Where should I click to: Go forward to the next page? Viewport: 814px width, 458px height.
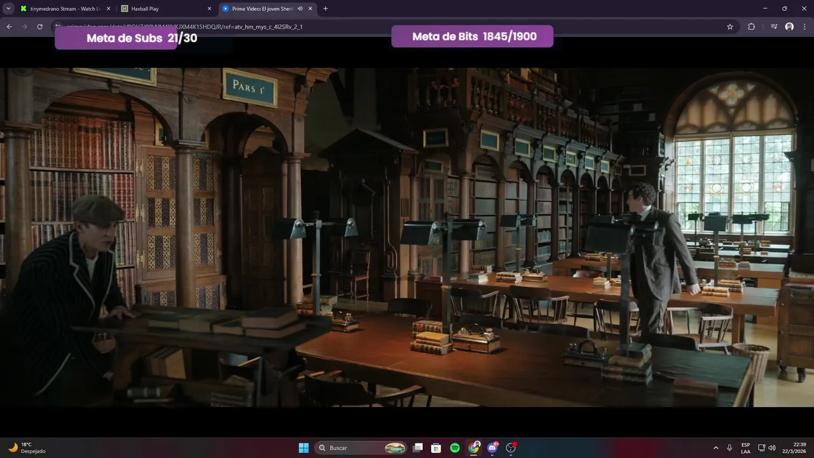point(24,27)
